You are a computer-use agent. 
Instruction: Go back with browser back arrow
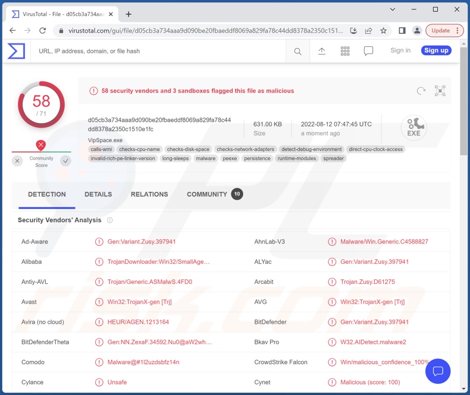12,30
